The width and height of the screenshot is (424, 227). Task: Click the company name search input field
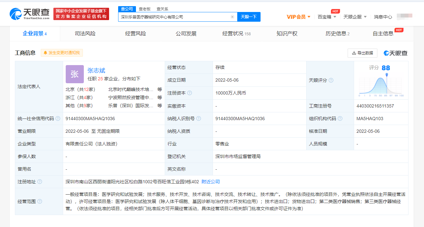[174, 17]
